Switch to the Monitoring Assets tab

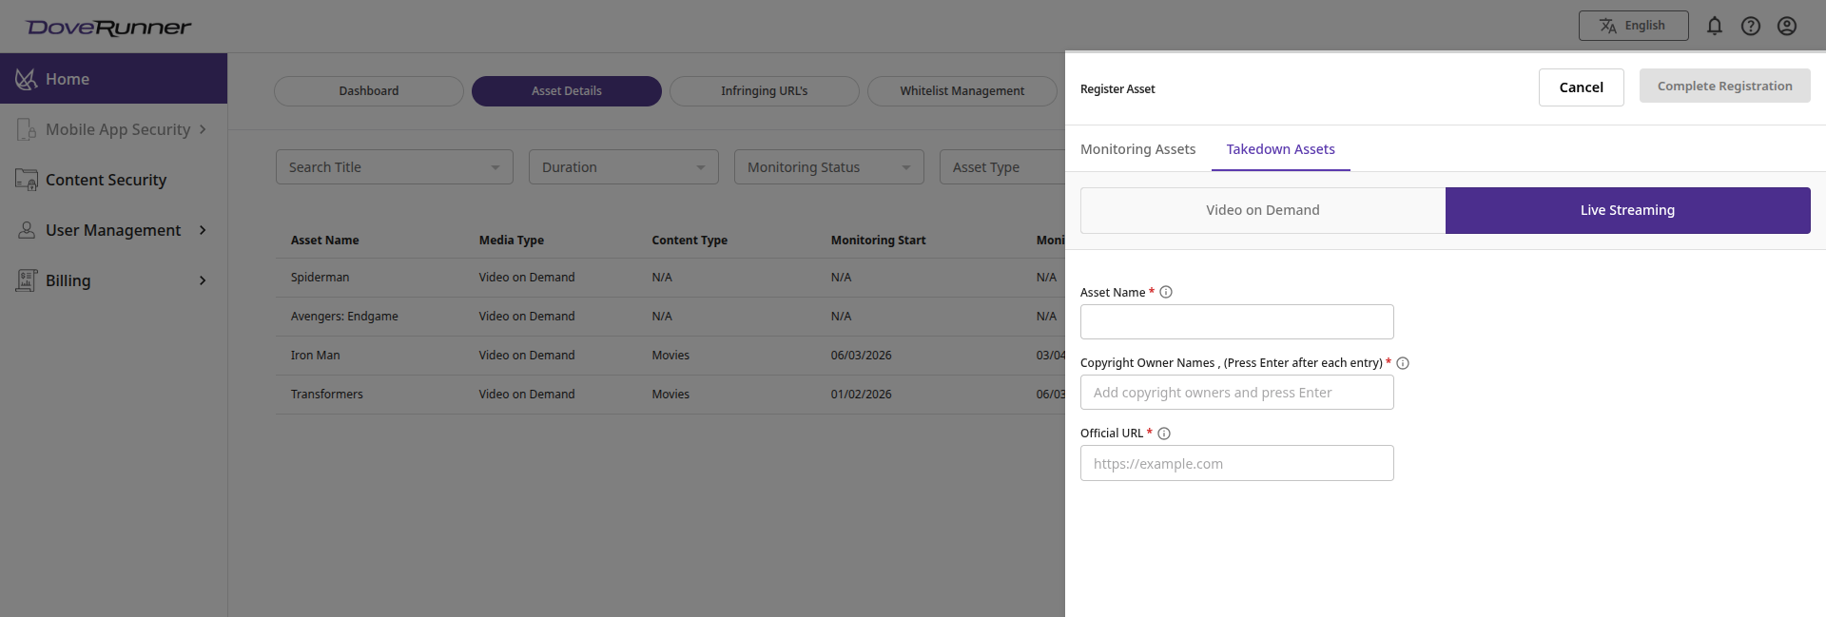pyautogui.click(x=1137, y=149)
